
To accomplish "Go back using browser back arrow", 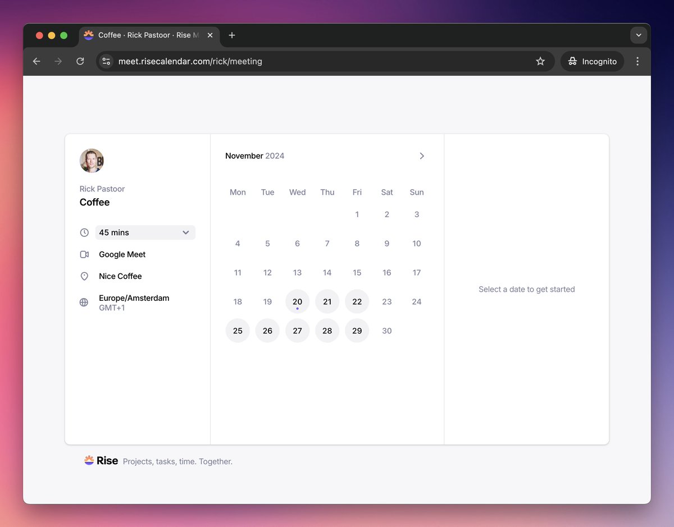I will pos(37,61).
